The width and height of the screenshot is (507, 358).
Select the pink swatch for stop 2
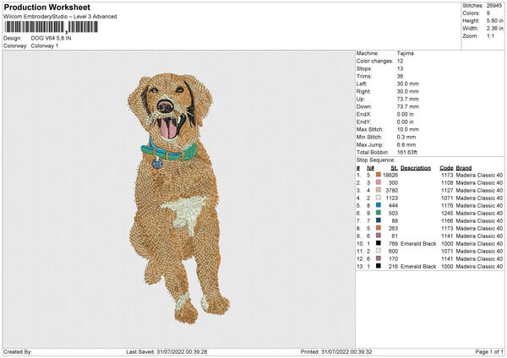[380, 182]
